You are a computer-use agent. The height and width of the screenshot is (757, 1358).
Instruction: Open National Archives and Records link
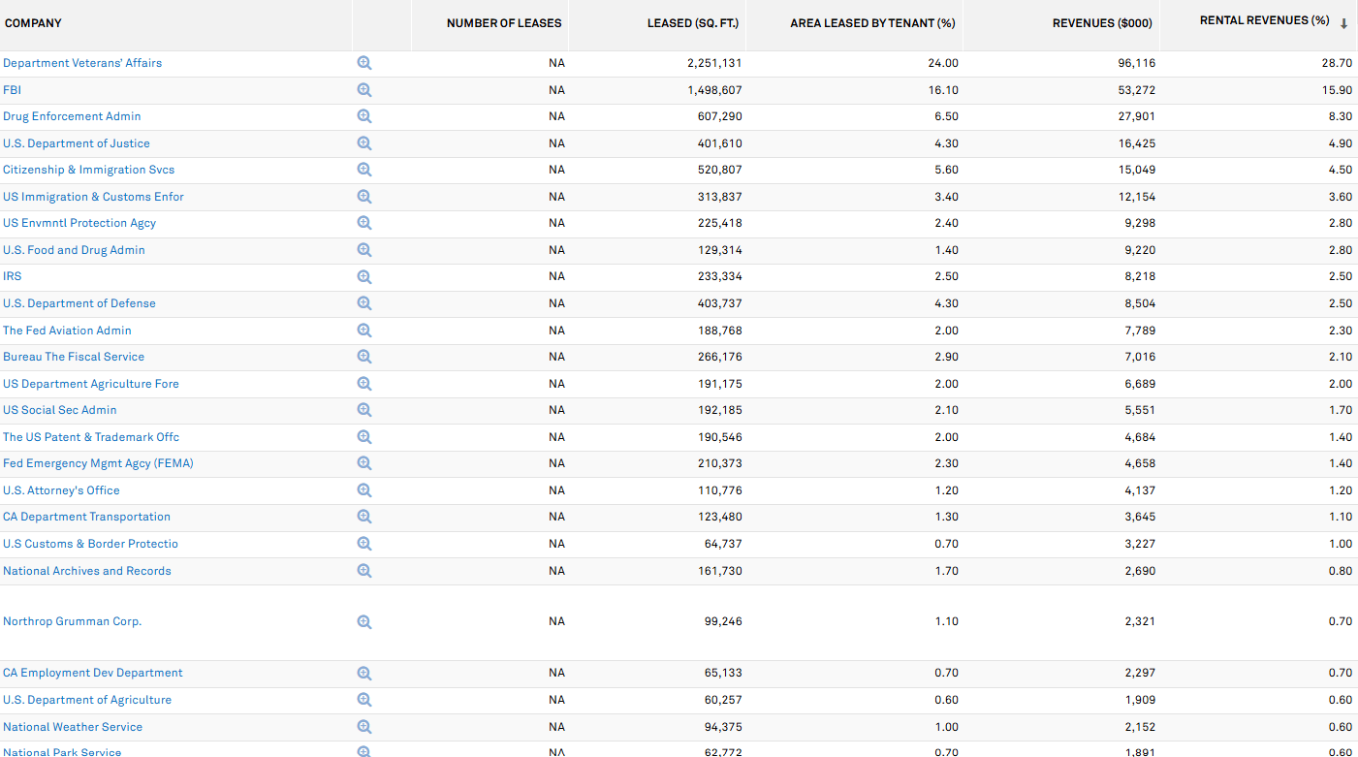tap(87, 571)
